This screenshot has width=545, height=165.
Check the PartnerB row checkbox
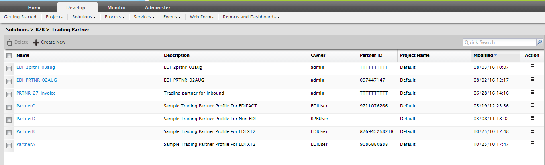click(x=9, y=133)
